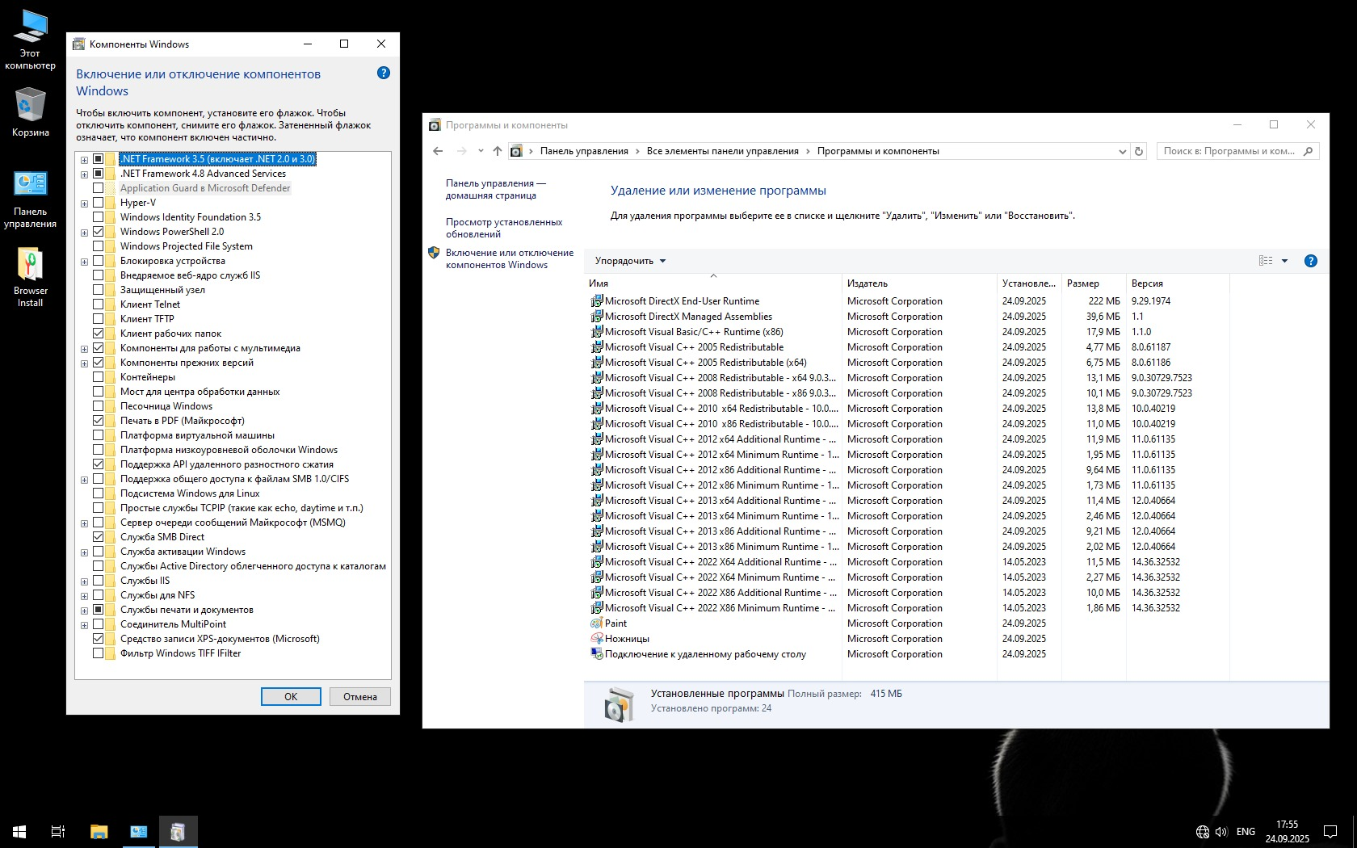Expand the .NET Framework 3.5 tree node
Viewport: 1357px width, 848px height.
[84, 159]
